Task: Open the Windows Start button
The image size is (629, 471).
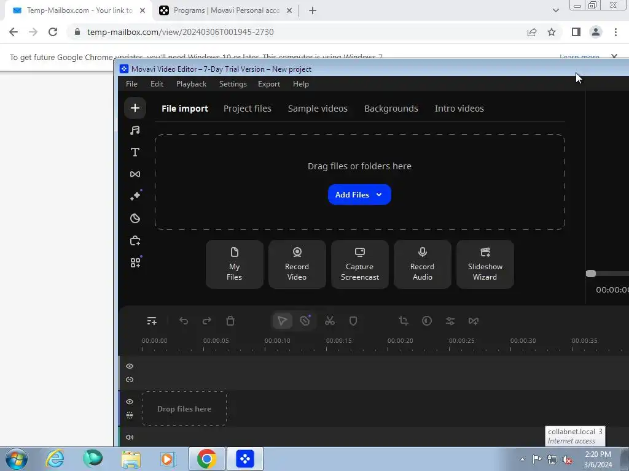Action: pyautogui.click(x=17, y=459)
